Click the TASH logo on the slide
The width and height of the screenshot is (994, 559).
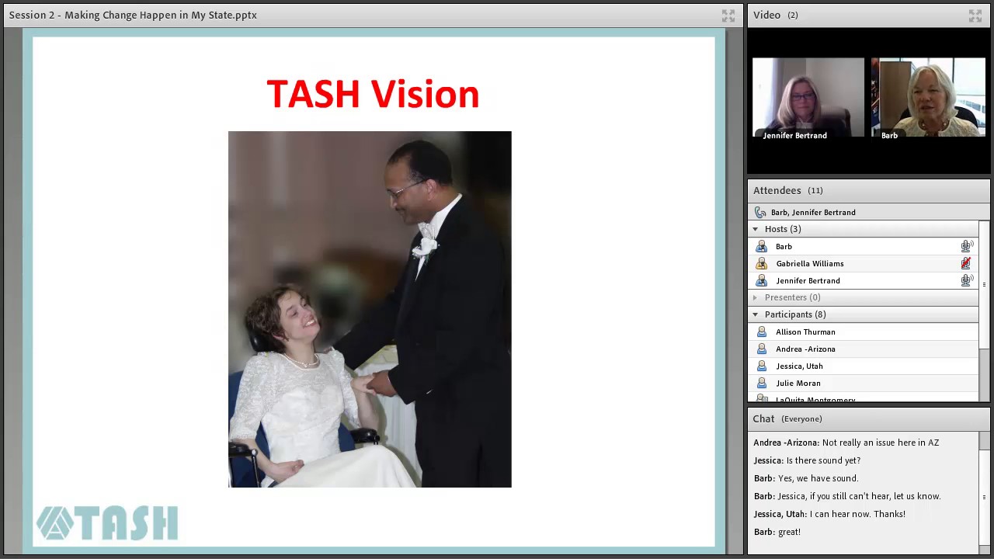pyautogui.click(x=107, y=523)
